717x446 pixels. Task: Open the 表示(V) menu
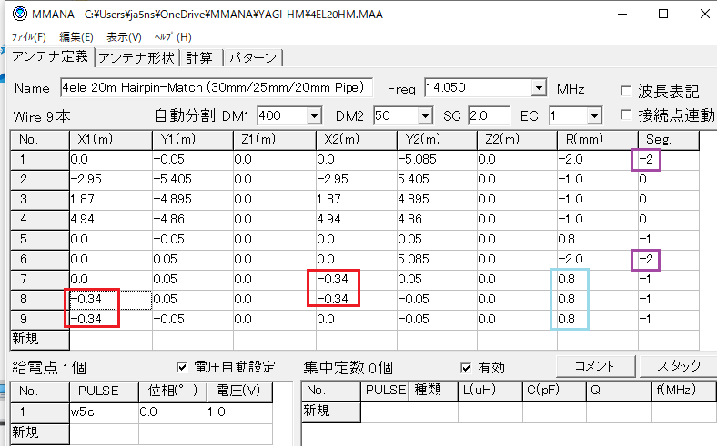124,36
